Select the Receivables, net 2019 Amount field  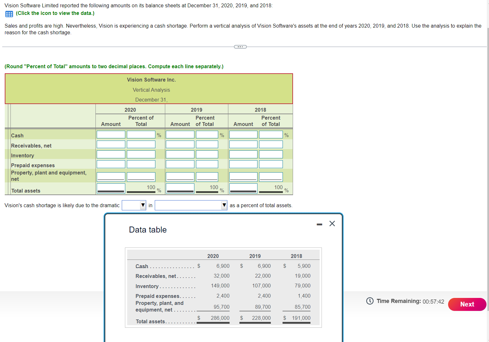pos(180,144)
